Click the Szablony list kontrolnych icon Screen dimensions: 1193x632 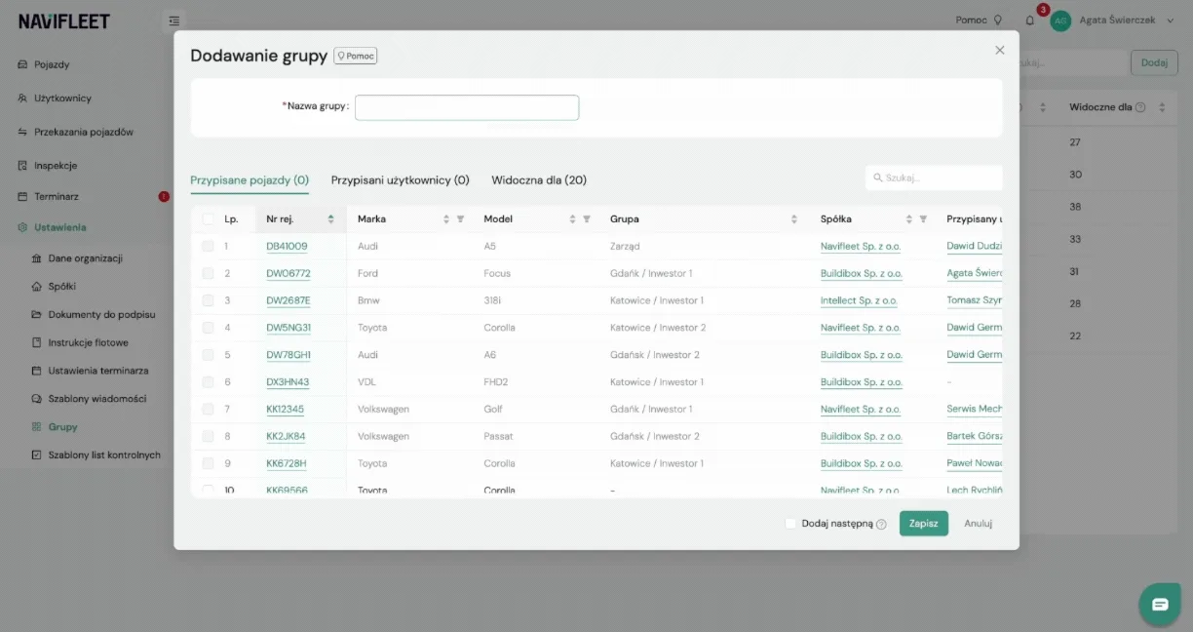point(37,454)
